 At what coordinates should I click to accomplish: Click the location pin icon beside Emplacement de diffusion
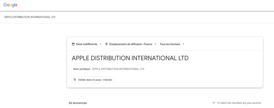106,44
